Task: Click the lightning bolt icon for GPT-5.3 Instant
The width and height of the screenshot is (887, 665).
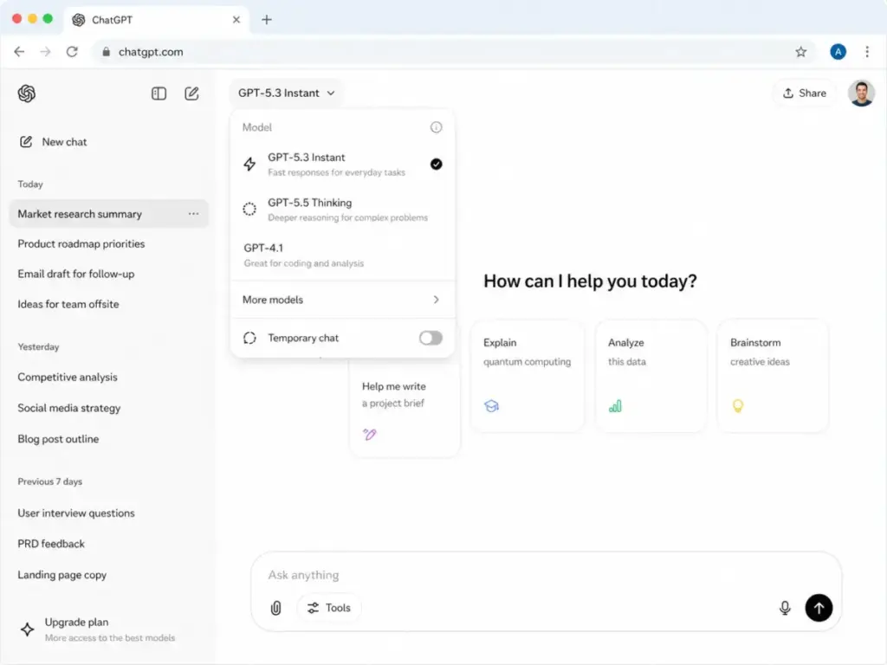Action: coord(249,164)
